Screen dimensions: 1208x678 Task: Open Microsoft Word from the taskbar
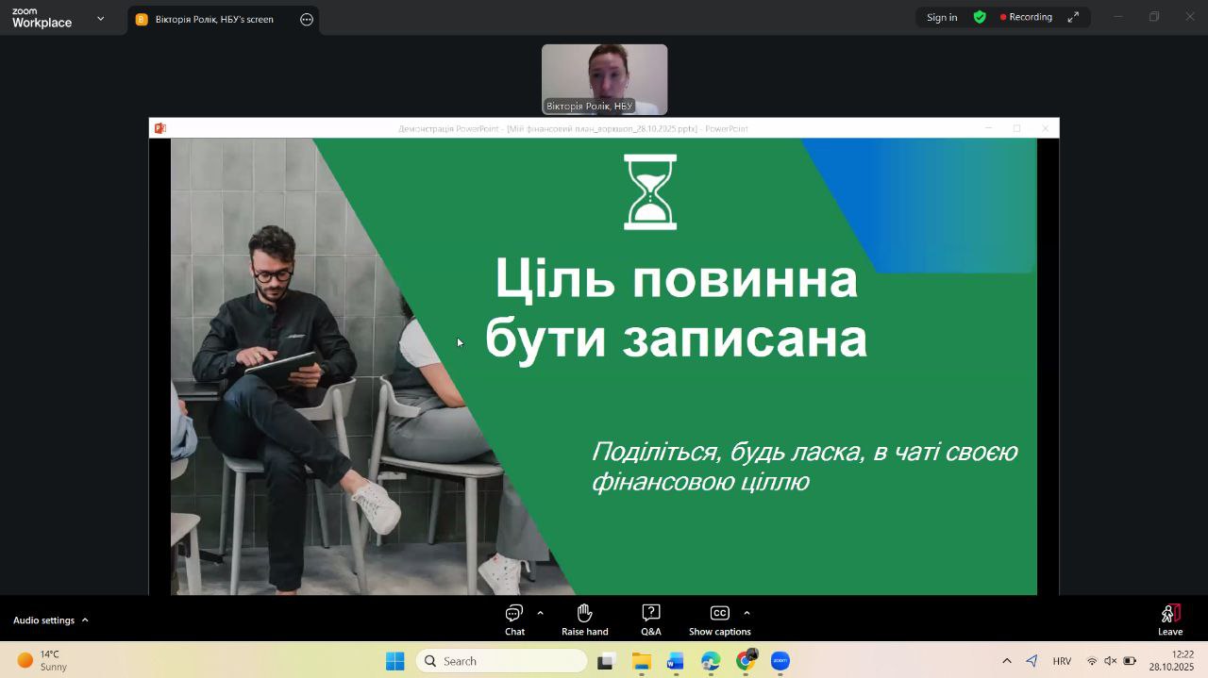coord(676,661)
